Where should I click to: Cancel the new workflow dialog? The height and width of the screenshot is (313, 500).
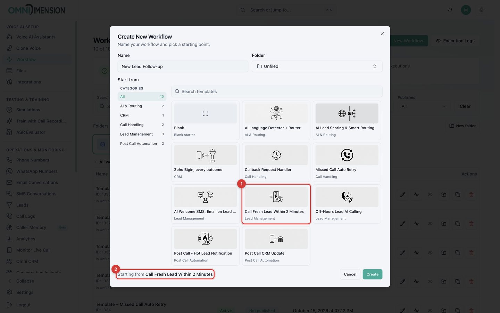350,274
